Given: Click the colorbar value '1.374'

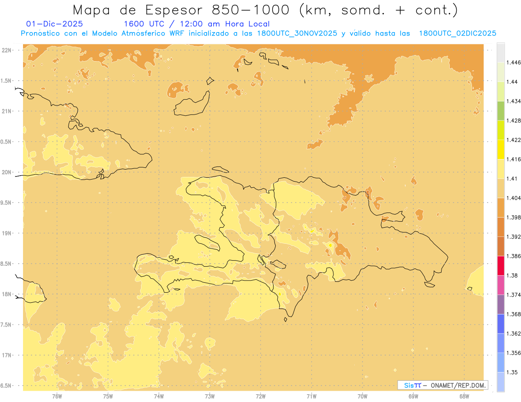Looking at the screenshot, I should click(514, 295).
